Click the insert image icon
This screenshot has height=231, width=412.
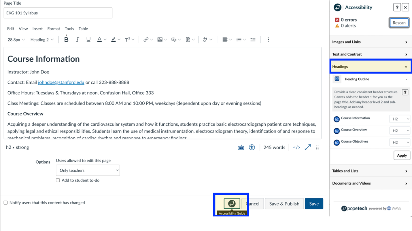click(160, 39)
